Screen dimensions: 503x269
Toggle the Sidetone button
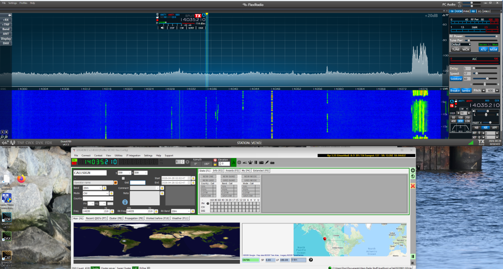pyautogui.click(x=456, y=79)
